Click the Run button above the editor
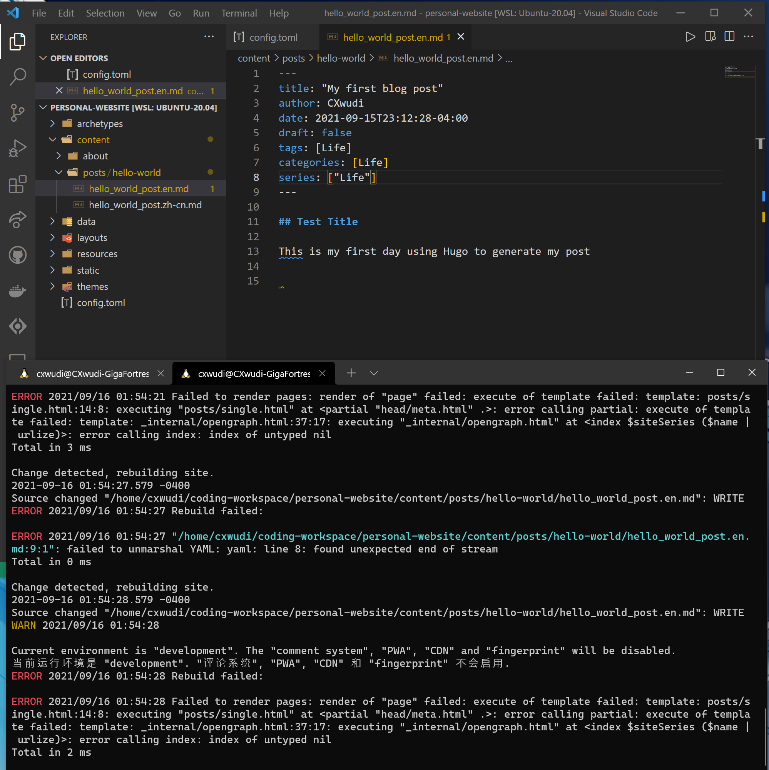The width and height of the screenshot is (769, 770). point(690,37)
